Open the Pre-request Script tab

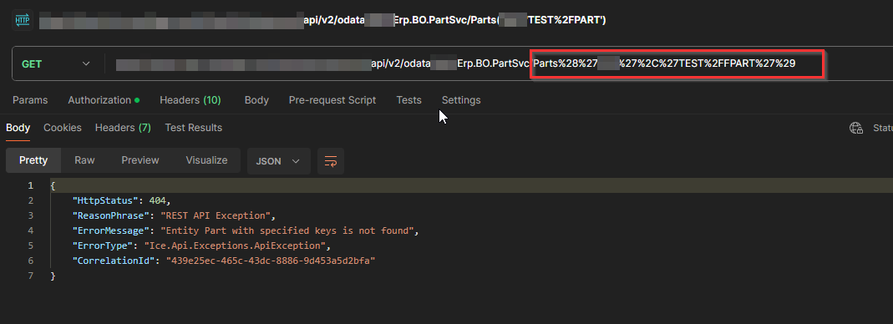click(332, 100)
